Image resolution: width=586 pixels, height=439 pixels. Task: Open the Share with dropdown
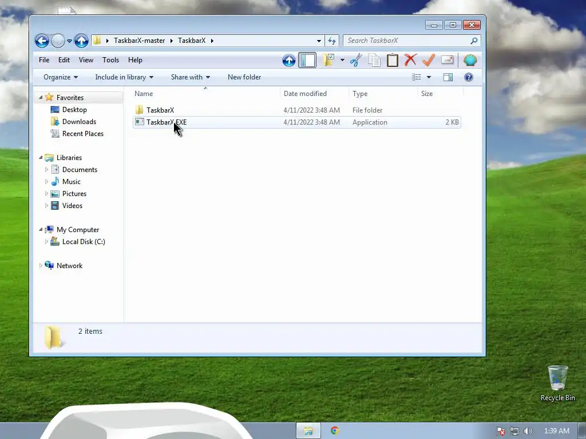point(190,77)
